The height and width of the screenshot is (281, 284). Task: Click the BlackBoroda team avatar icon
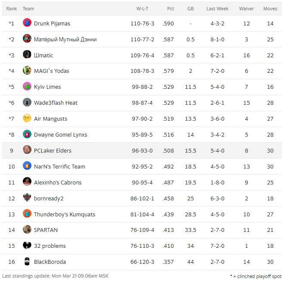click(27, 262)
